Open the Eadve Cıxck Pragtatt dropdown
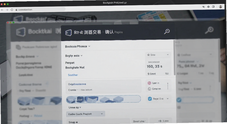Viewport: 227px width, 124px height. [86, 114]
